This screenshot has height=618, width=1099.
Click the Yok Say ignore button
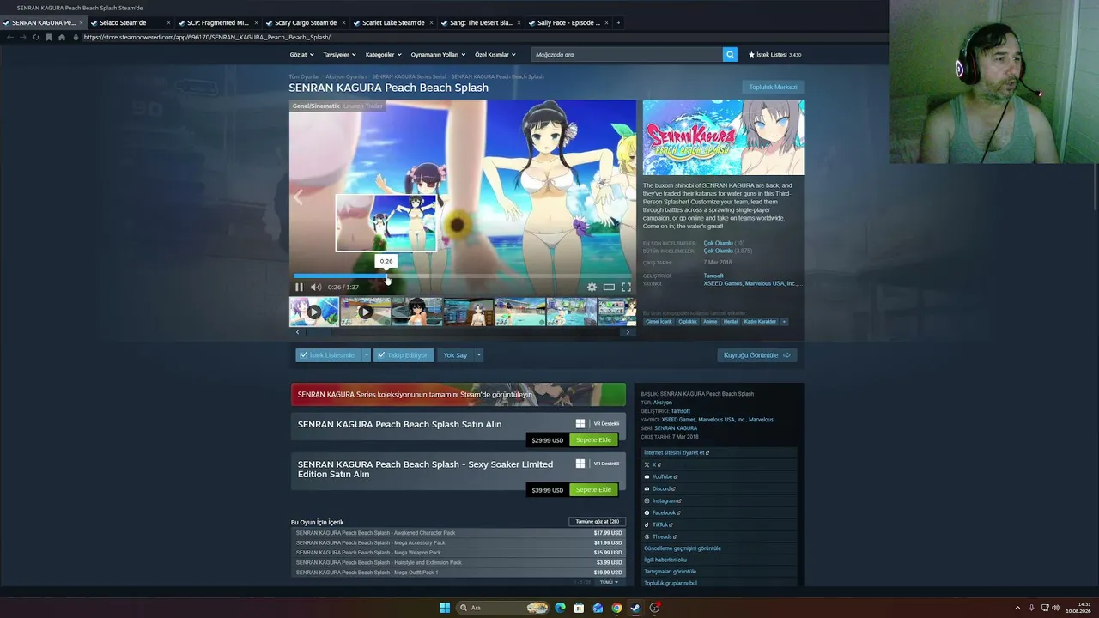pos(455,355)
